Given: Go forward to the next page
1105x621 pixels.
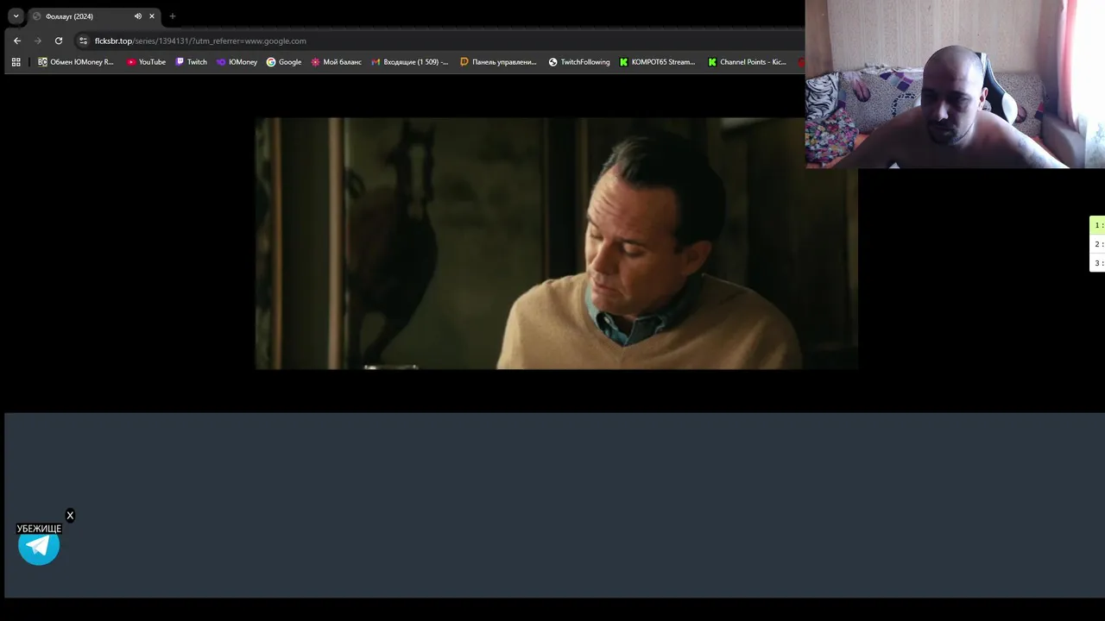Looking at the screenshot, I should click(38, 41).
